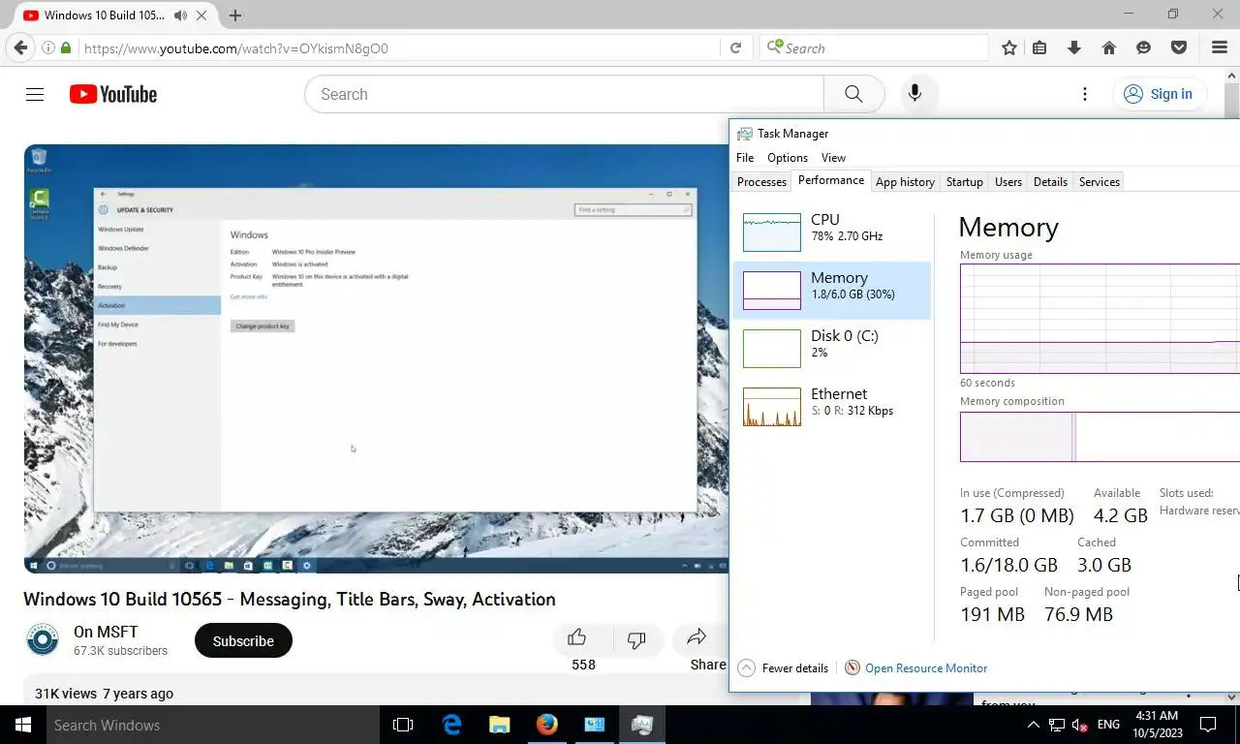Open the Action Center notification icon
The image size is (1240, 744).
pyautogui.click(x=1208, y=725)
